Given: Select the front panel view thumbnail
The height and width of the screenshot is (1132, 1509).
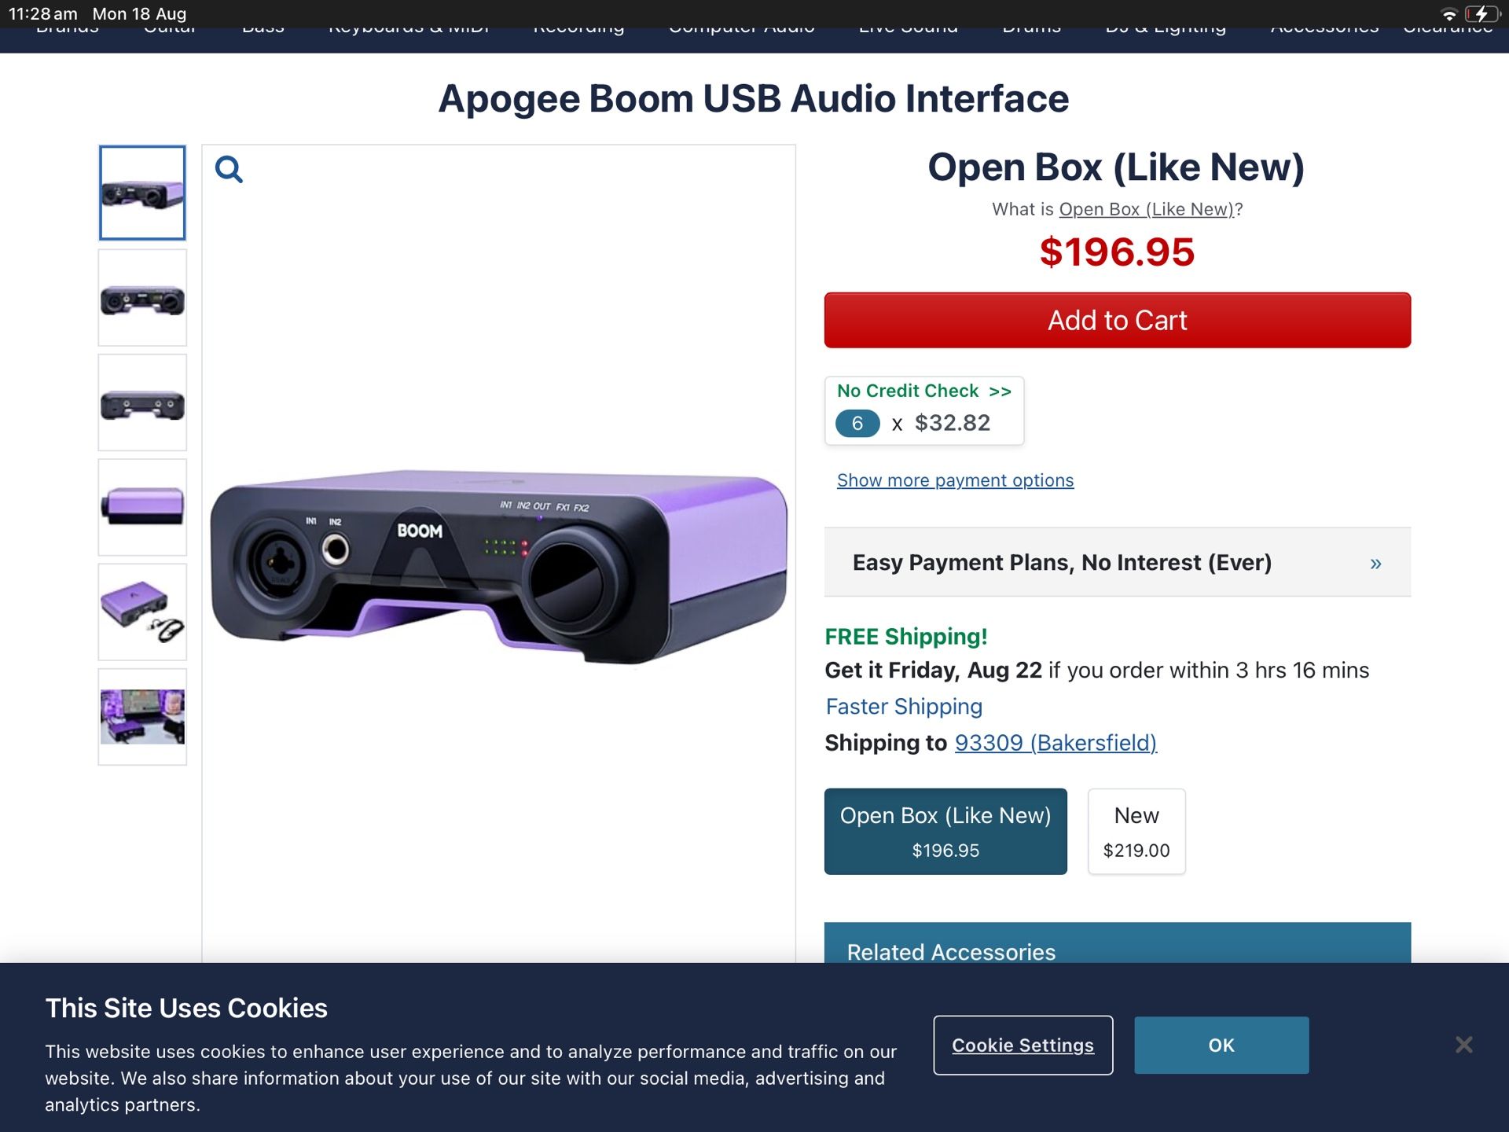Looking at the screenshot, I should click(142, 298).
